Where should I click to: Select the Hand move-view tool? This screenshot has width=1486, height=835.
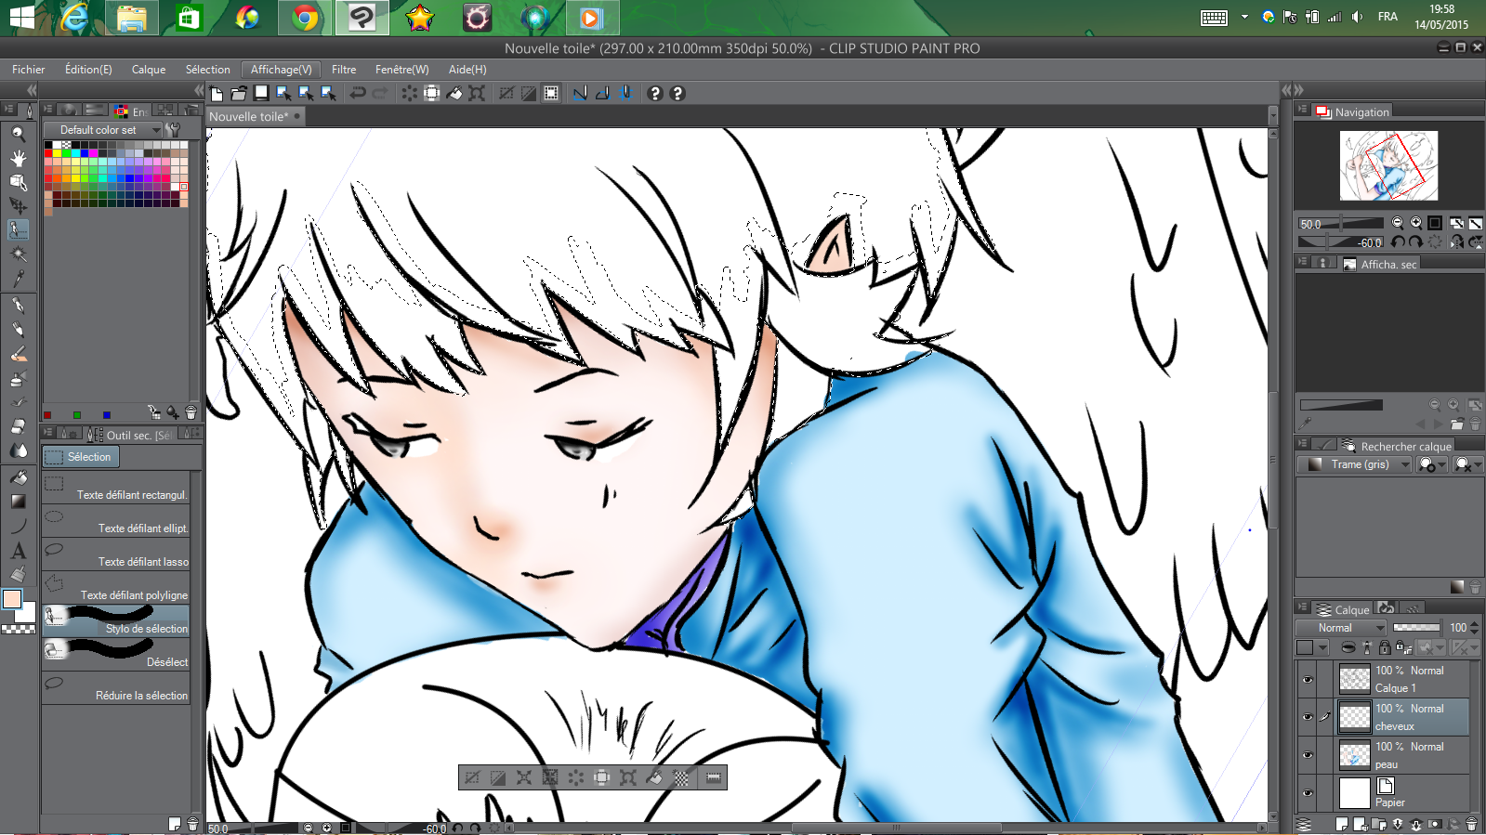tap(18, 158)
